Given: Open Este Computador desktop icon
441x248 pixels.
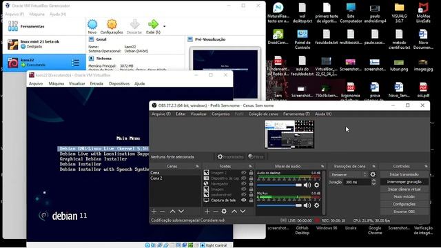Looking at the screenshot, I should click(351, 12).
